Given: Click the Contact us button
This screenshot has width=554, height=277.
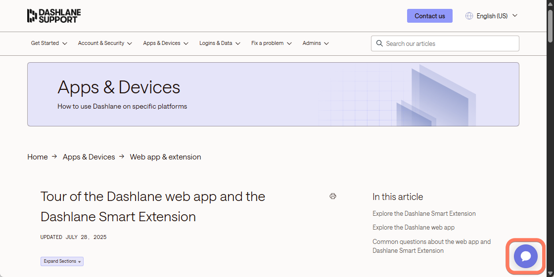Looking at the screenshot, I should tap(430, 16).
